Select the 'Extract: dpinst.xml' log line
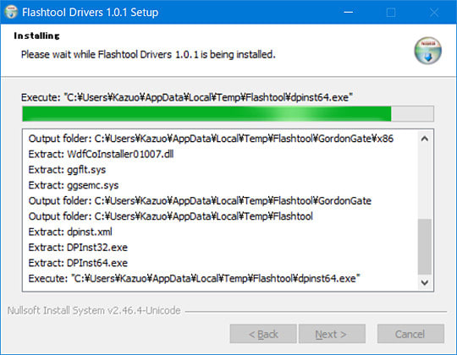The image size is (457, 355). click(70, 232)
